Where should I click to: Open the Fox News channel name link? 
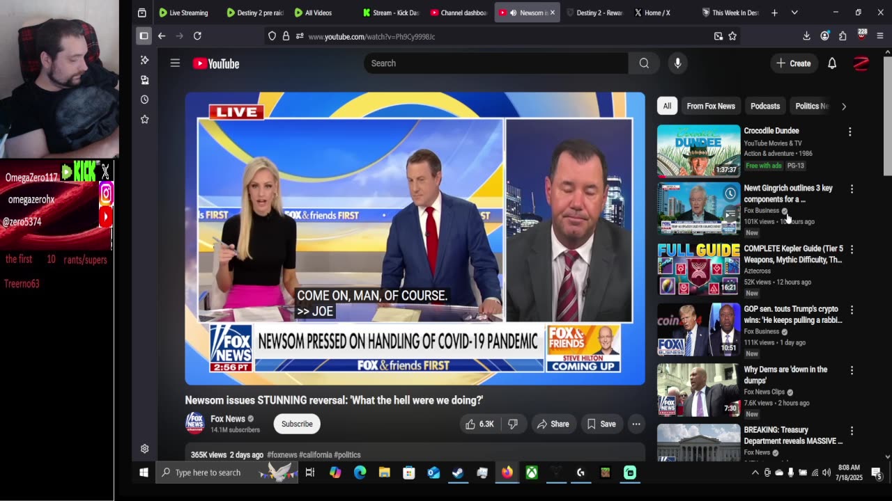(228, 419)
